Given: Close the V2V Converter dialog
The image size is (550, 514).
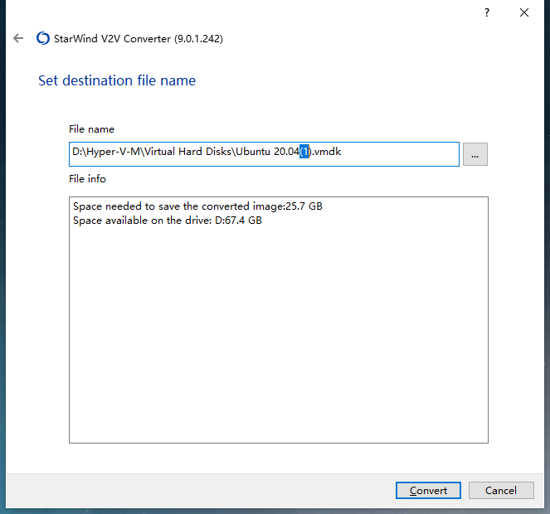Looking at the screenshot, I should (524, 13).
